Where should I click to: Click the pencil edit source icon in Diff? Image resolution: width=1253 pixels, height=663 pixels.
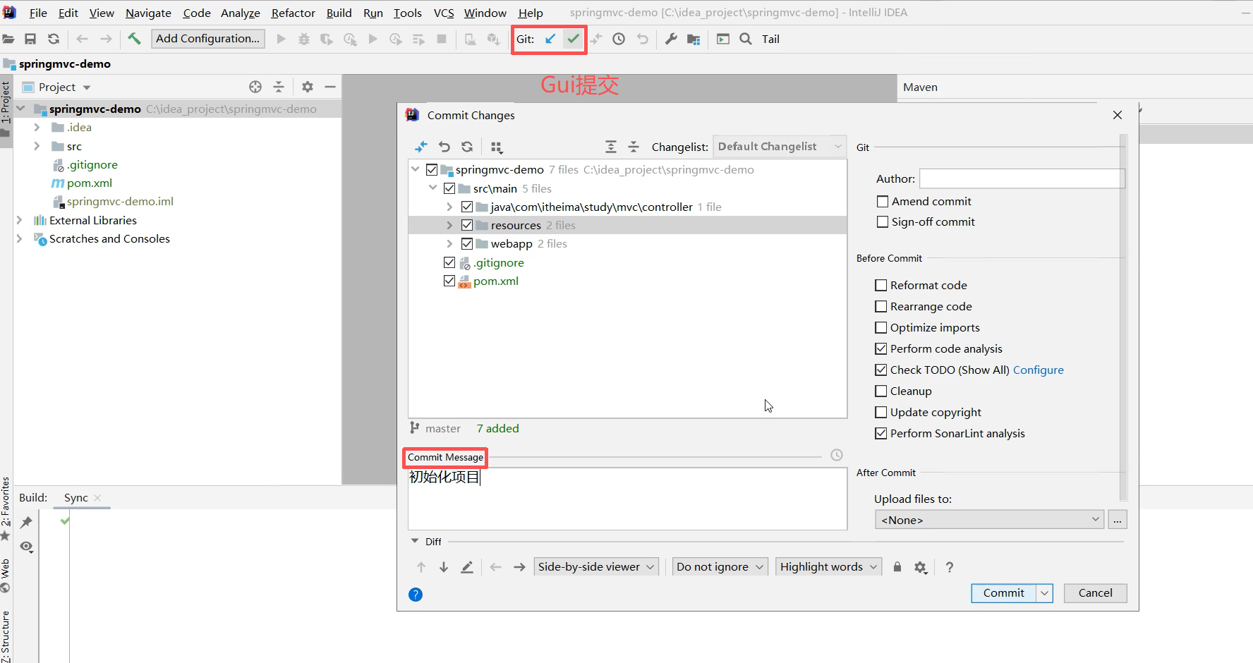click(467, 567)
